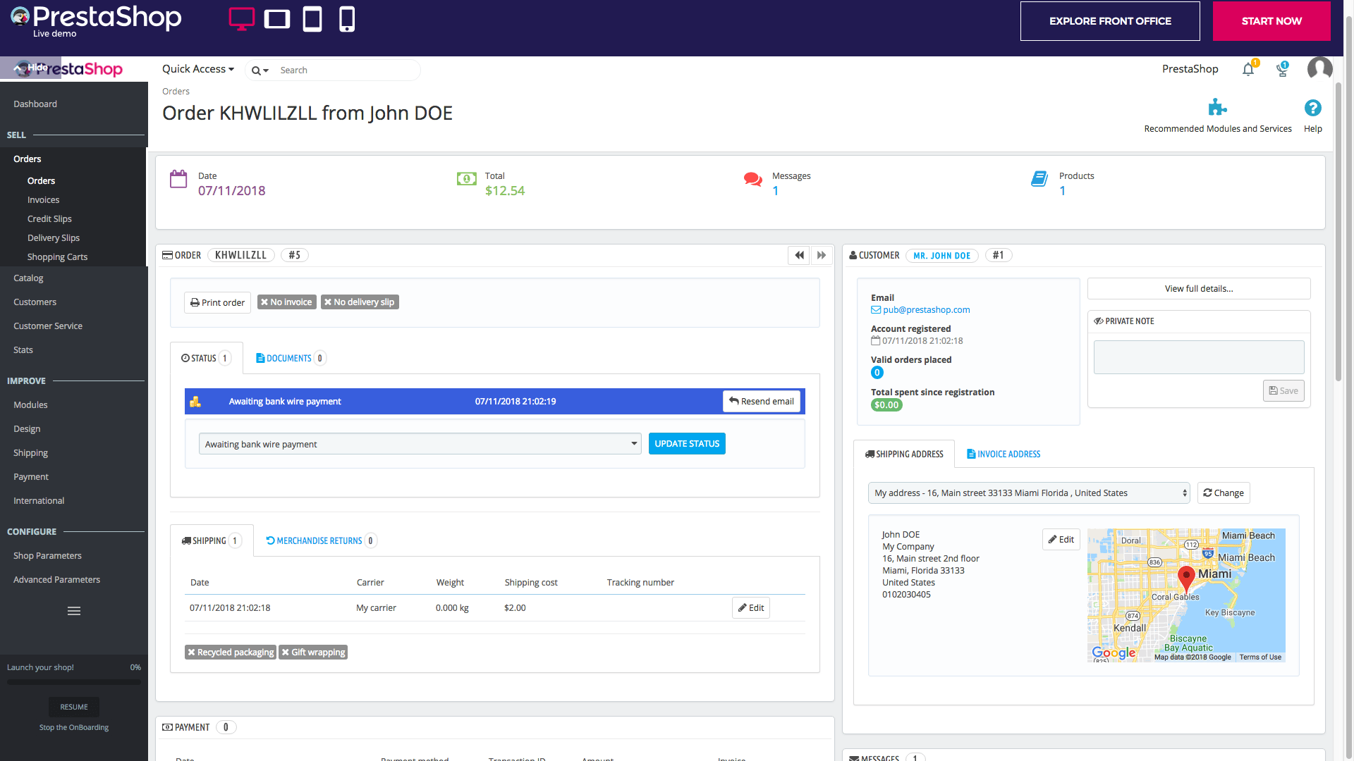Switch to portrait tablet preview icon
The height and width of the screenshot is (761, 1354).
point(312,19)
